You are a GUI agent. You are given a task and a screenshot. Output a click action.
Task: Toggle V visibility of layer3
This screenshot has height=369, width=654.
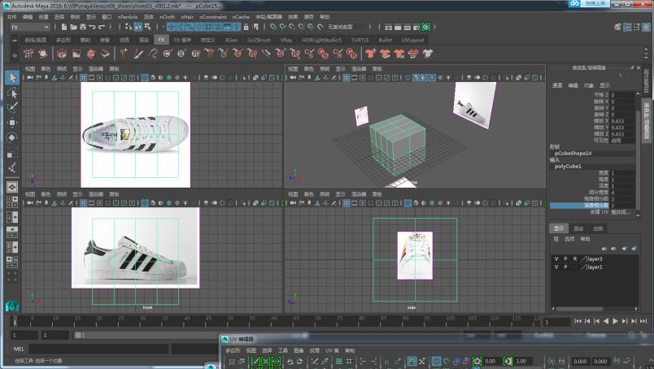pyautogui.click(x=556, y=259)
